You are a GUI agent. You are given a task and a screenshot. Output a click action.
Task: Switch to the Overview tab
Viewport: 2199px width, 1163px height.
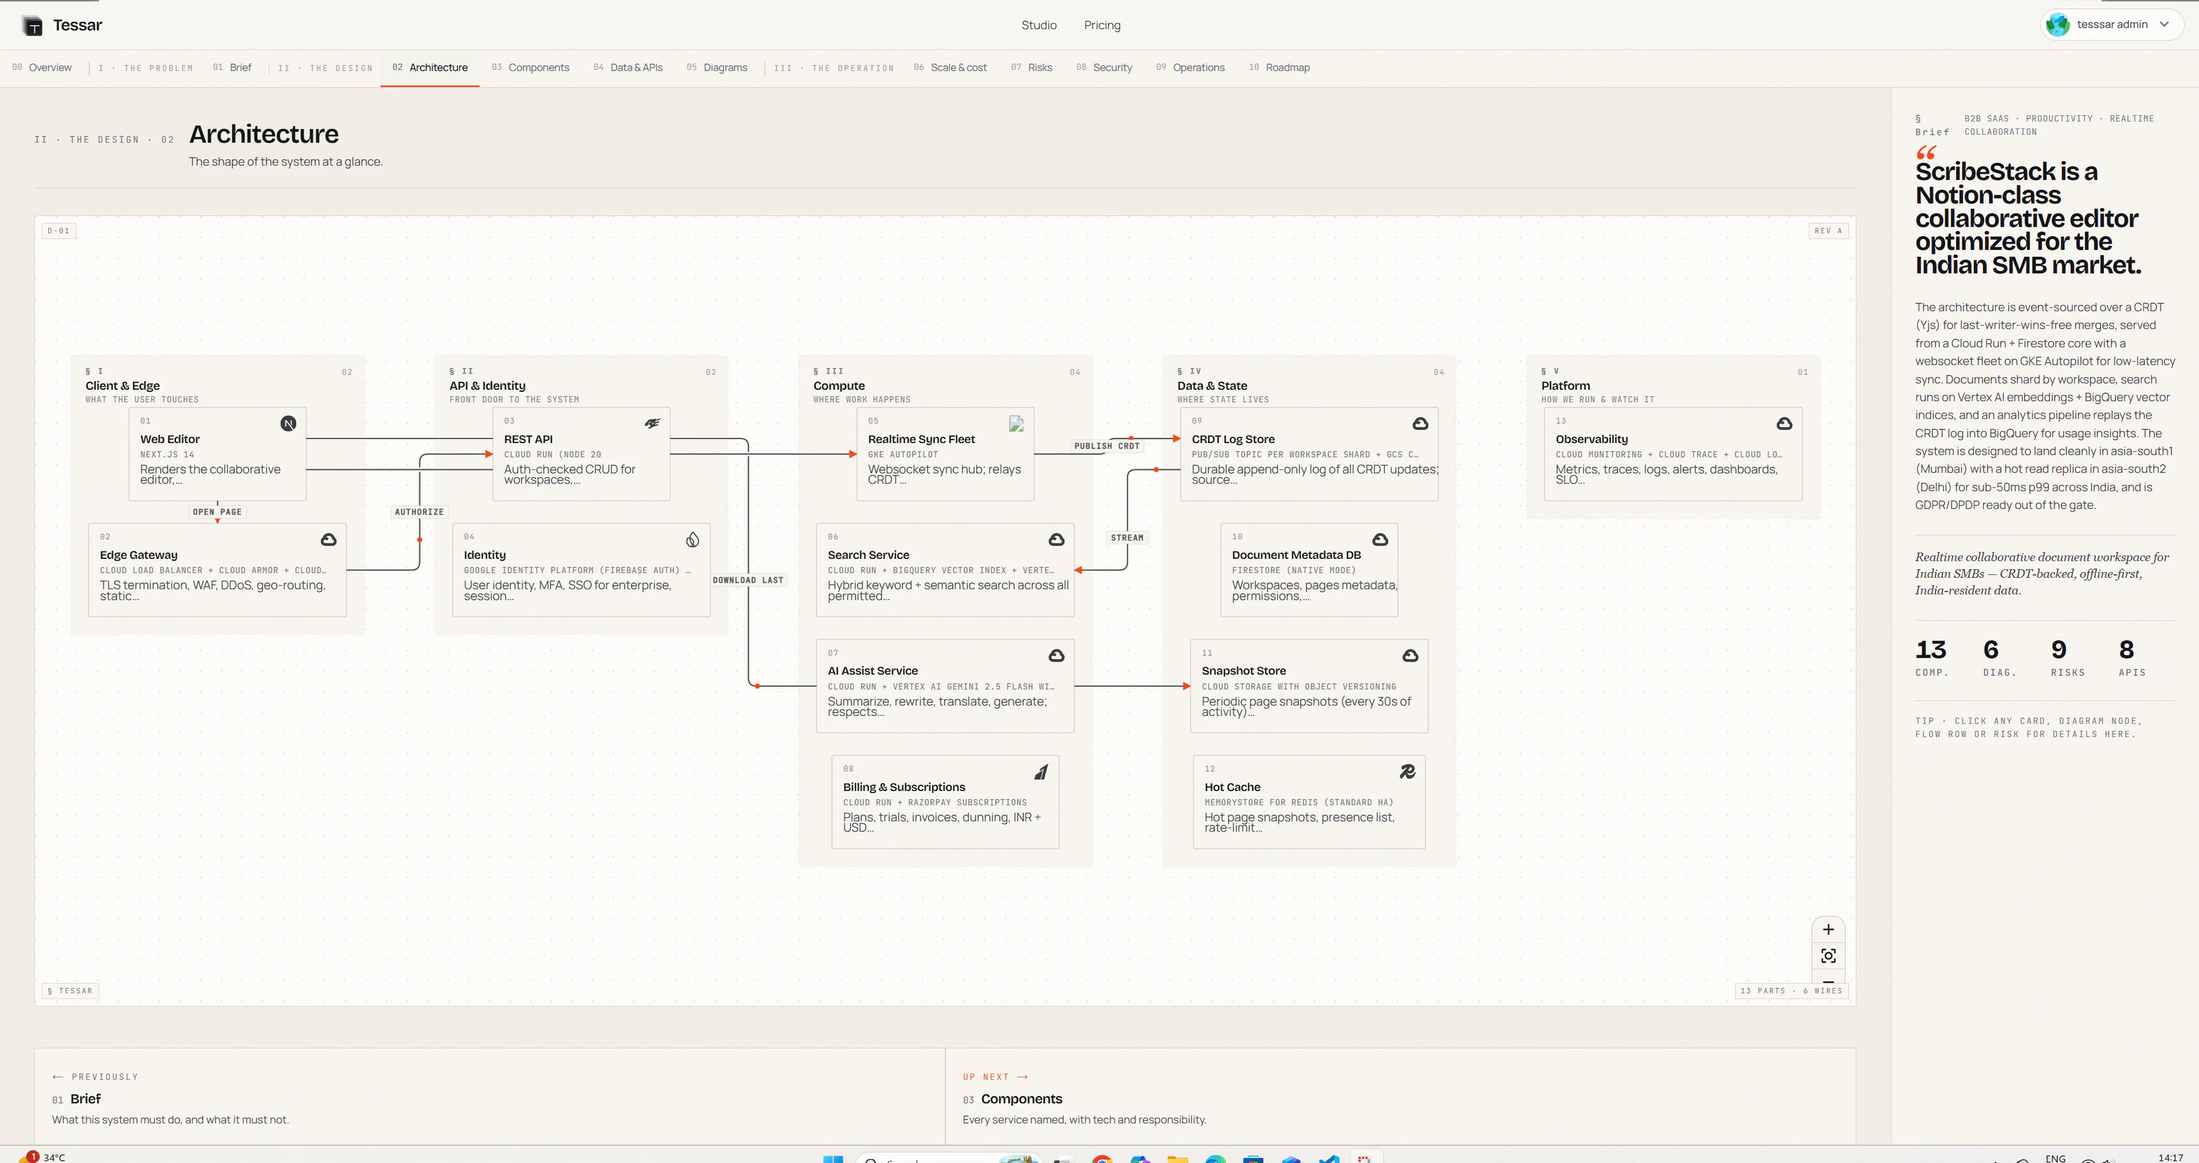click(x=42, y=68)
